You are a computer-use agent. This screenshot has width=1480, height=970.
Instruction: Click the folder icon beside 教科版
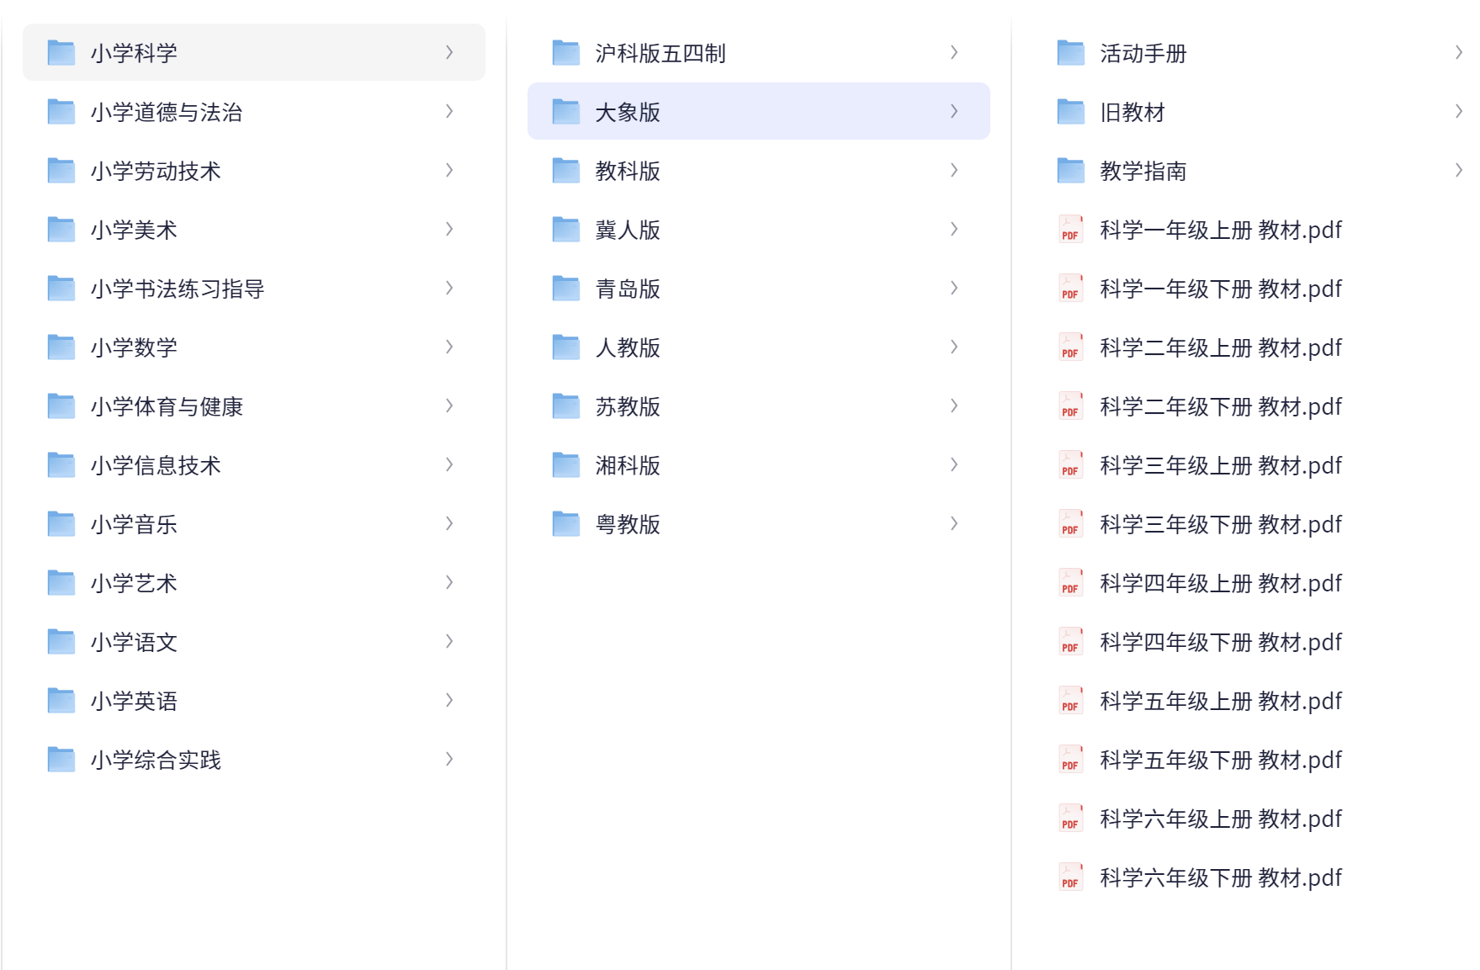[566, 170]
